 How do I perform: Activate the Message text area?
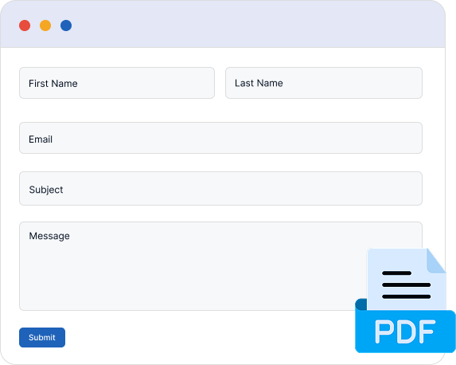tap(220, 266)
